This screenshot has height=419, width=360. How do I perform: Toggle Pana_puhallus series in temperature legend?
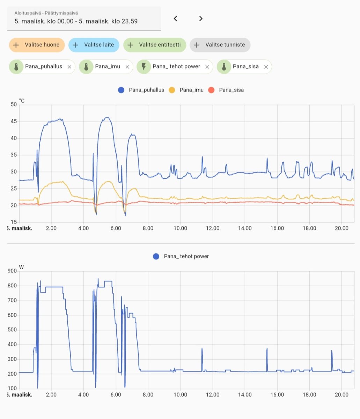[x=141, y=90]
